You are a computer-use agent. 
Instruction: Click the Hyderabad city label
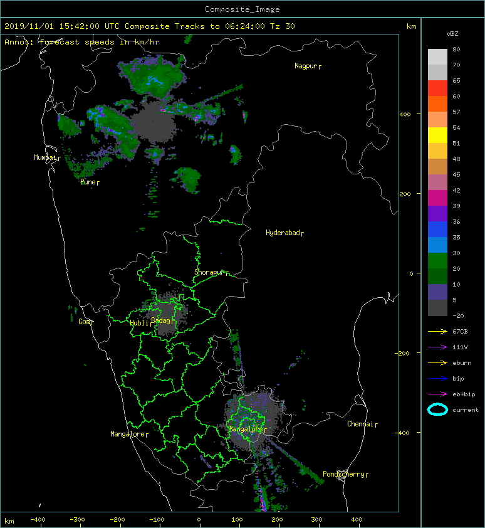(x=283, y=233)
